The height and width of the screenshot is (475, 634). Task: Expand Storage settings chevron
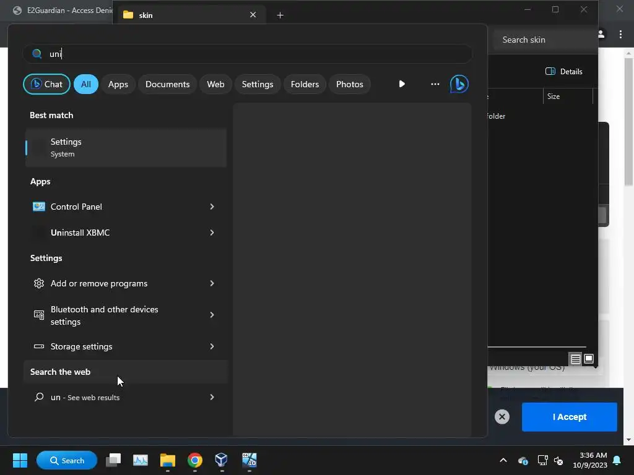click(x=212, y=346)
